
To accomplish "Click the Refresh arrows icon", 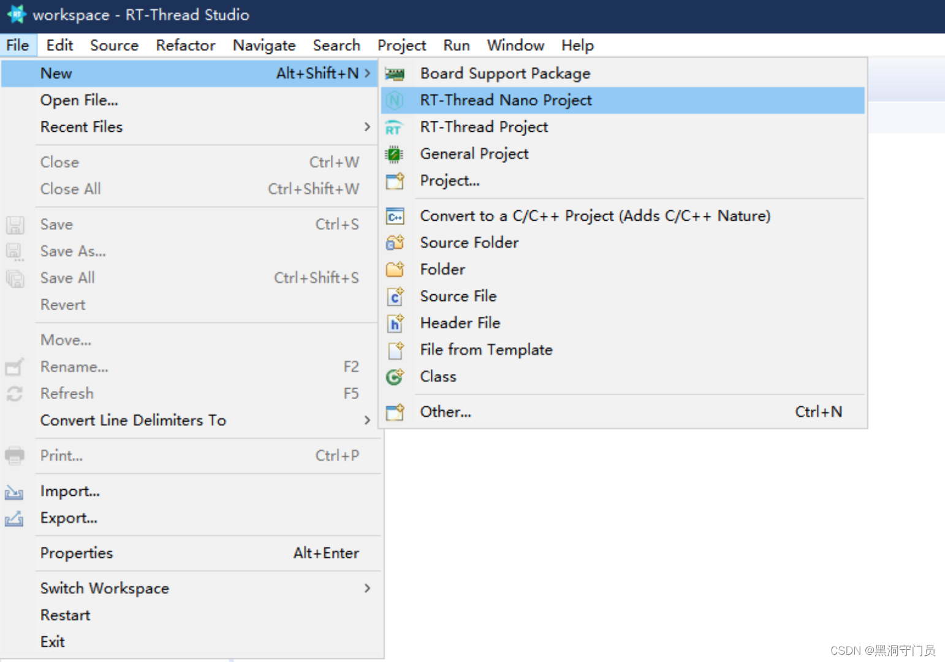I will tap(14, 394).
